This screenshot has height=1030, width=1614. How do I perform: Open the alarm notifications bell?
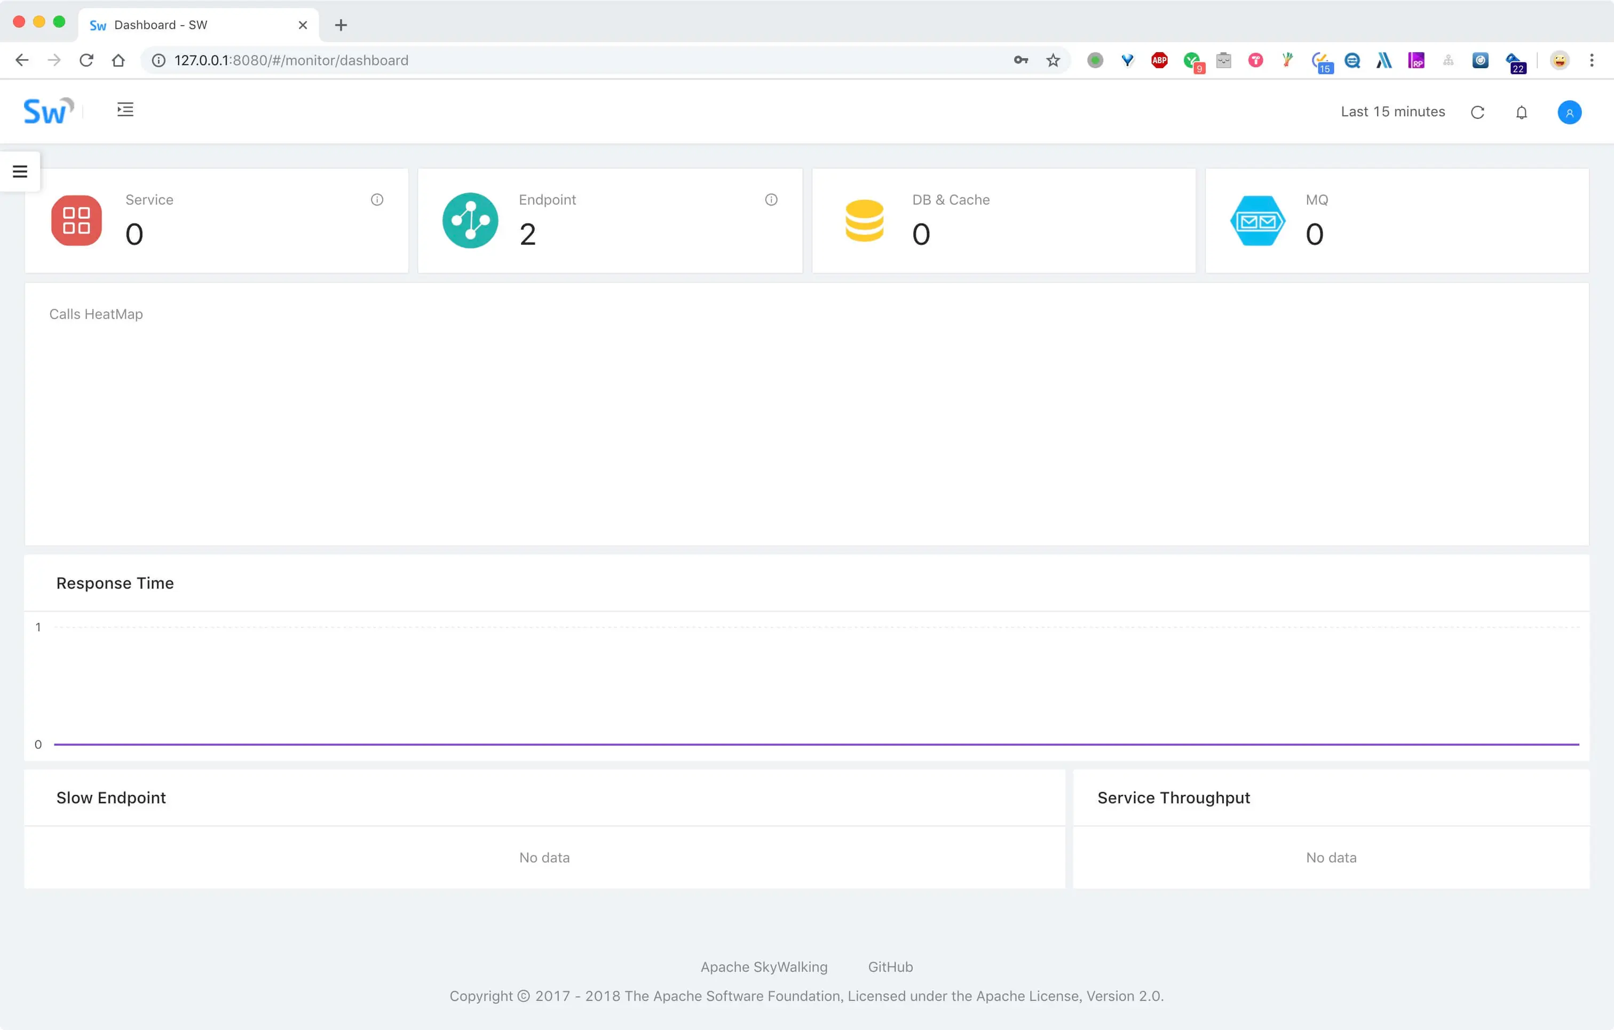(1522, 113)
